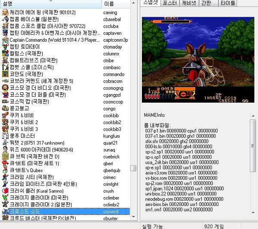The image size is (258, 229).
Task: Select 콩고봉고 row text
Action: click(19, 109)
